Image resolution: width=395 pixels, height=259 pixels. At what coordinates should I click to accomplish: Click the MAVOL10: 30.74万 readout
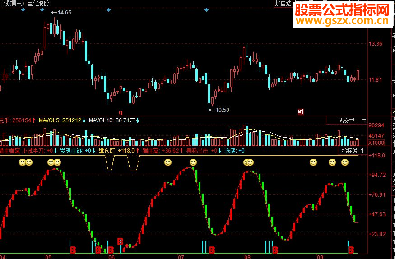click(x=114, y=120)
